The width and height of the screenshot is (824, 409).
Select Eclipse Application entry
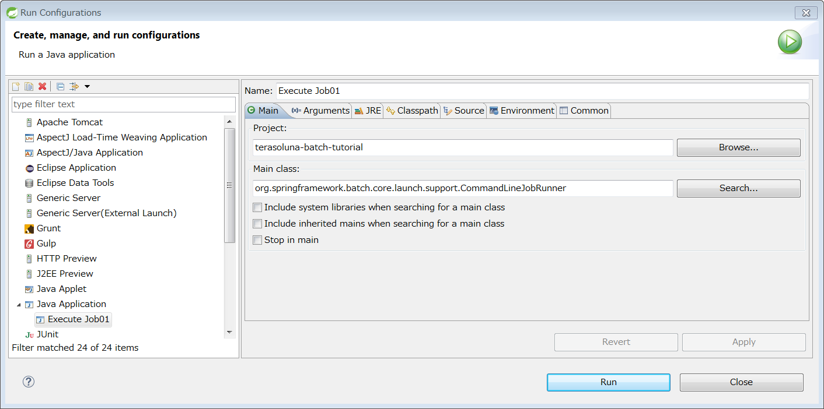point(76,168)
